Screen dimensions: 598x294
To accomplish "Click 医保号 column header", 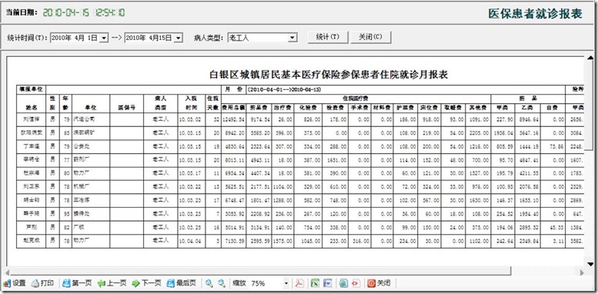I will coord(127,108).
